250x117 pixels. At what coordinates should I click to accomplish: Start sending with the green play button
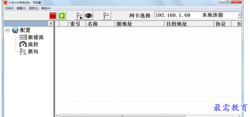point(62,16)
